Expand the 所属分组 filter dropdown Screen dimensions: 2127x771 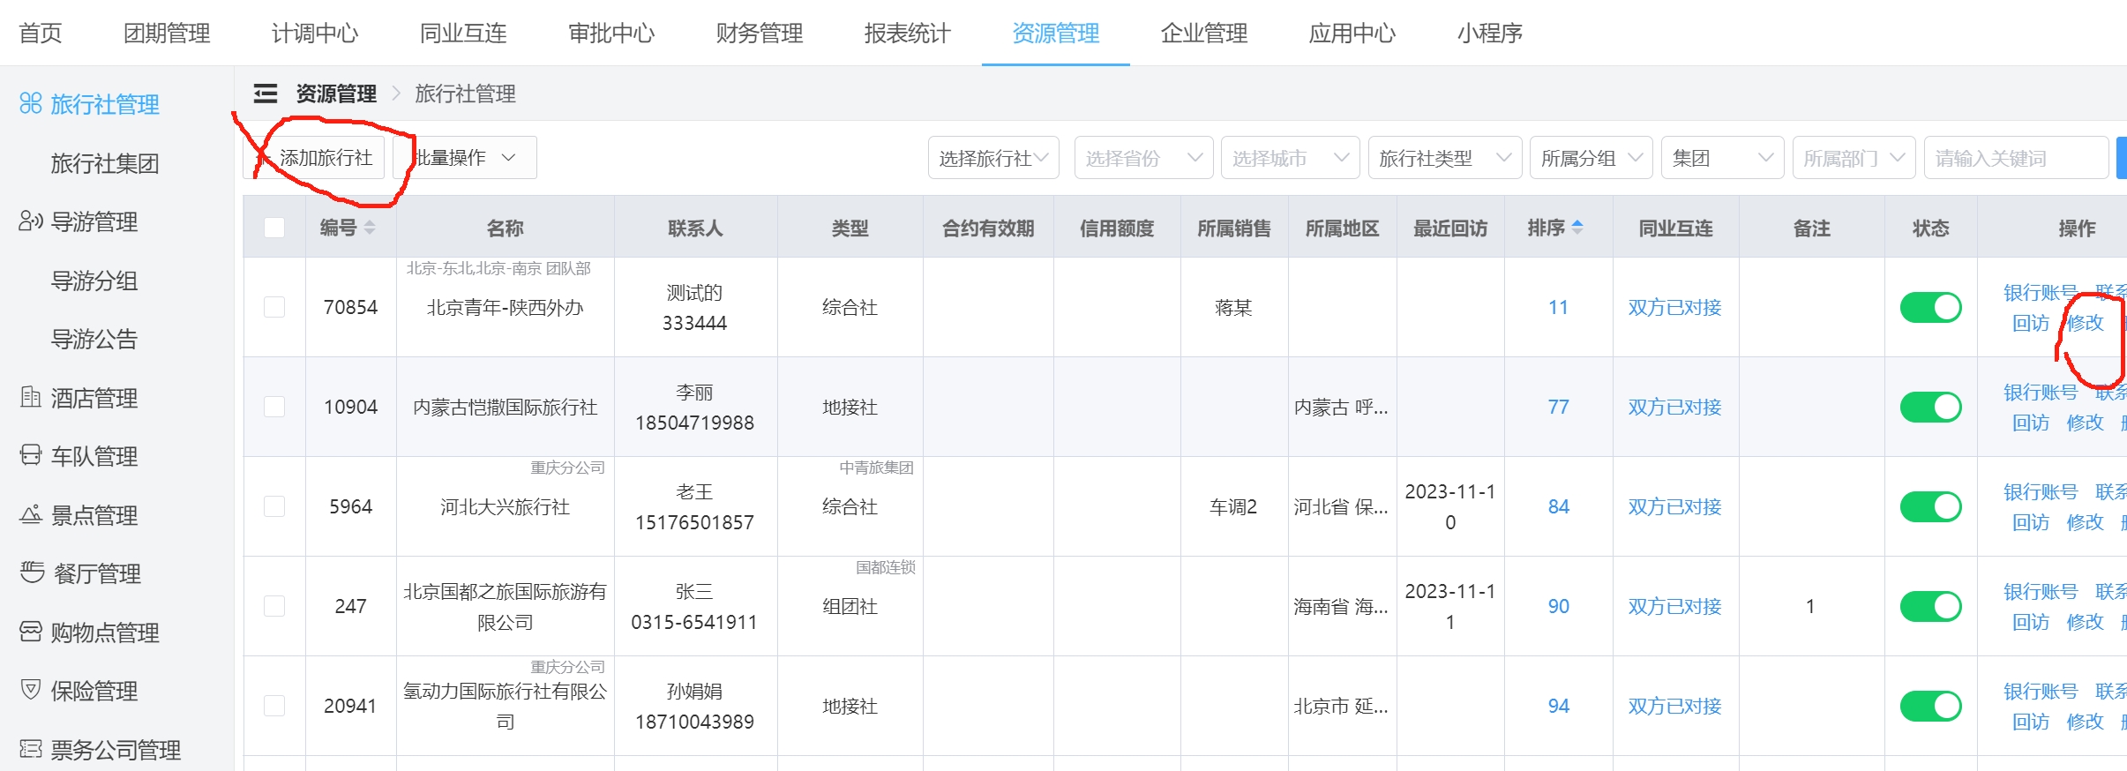1590,158
